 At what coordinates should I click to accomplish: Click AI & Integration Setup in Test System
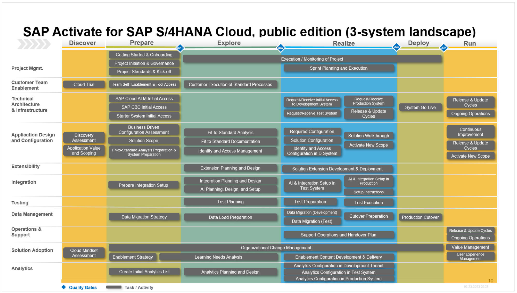click(312, 186)
